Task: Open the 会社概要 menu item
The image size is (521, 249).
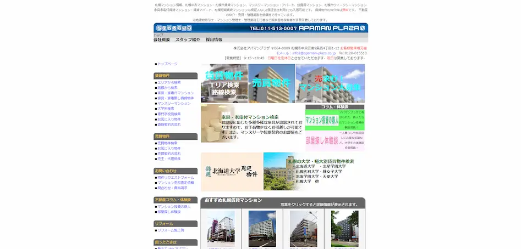Action: click(161, 40)
